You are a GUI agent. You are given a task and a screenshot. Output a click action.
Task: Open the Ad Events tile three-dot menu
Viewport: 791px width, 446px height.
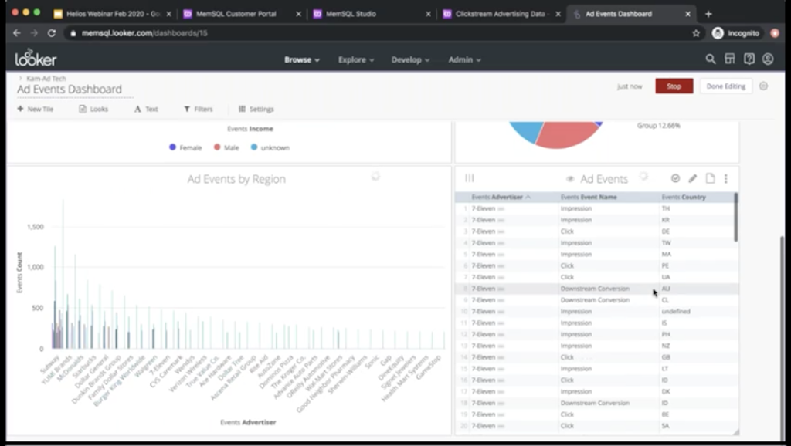click(726, 178)
